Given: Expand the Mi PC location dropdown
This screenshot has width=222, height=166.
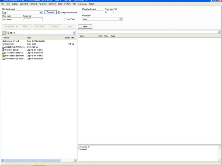Looking at the screenshot, I should coord(74,33).
